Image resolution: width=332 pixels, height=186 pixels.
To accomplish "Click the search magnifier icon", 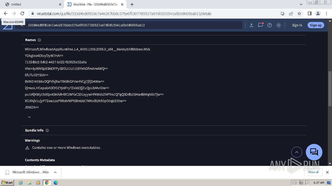I will tap(22, 25).
